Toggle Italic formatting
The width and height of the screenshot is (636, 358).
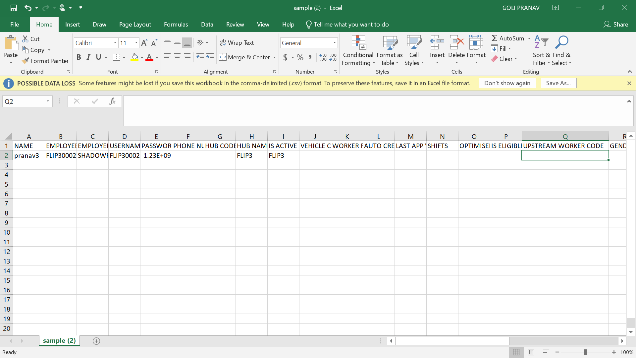[x=88, y=57]
